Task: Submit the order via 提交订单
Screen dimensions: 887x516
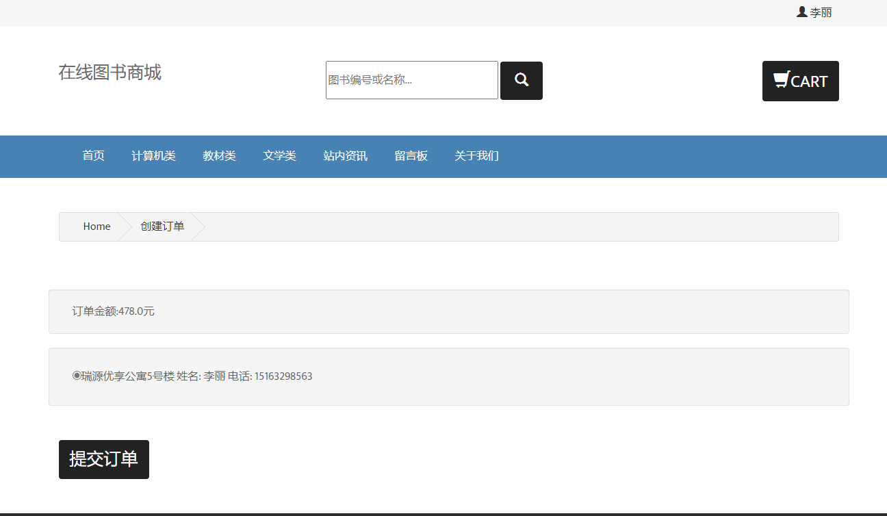Action: [x=103, y=459]
